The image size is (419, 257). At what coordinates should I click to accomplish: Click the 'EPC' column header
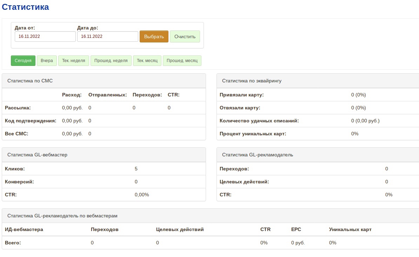pos(296,230)
